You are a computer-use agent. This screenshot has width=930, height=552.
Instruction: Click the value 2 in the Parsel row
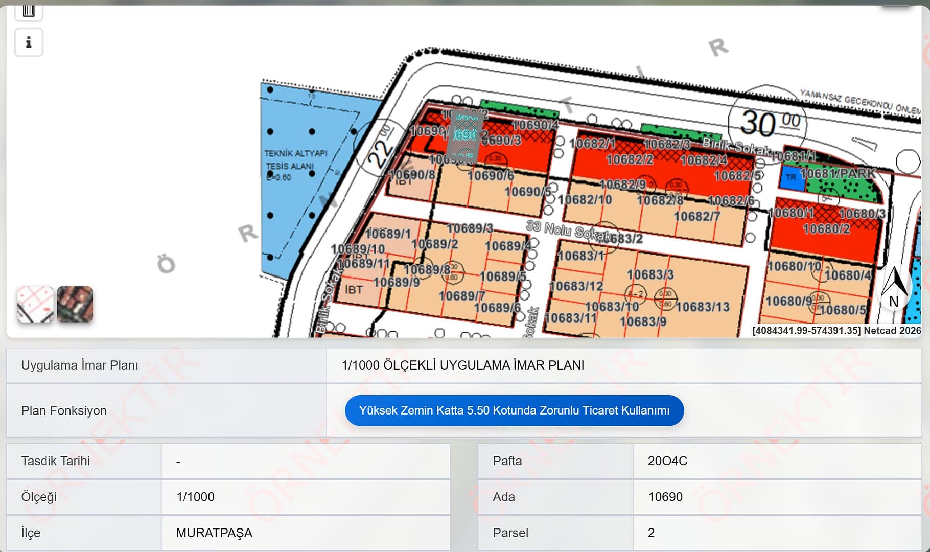651,533
